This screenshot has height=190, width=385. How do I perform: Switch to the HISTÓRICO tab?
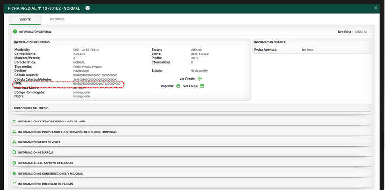click(57, 19)
